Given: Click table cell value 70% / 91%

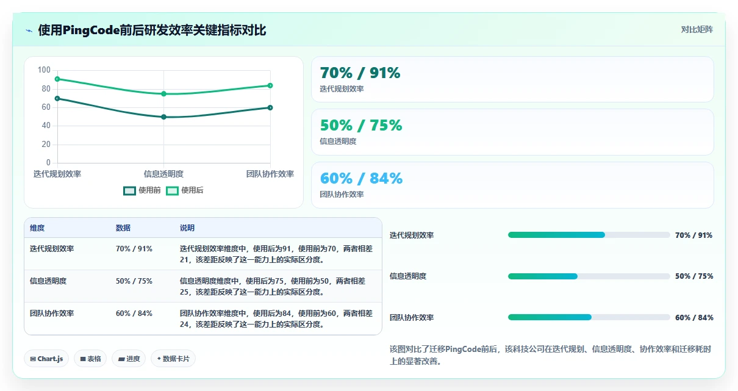Looking at the screenshot, I should pyautogui.click(x=134, y=248).
